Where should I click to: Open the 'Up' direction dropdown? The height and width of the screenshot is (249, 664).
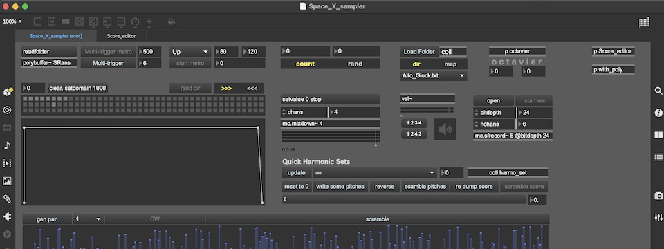click(190, 52)
